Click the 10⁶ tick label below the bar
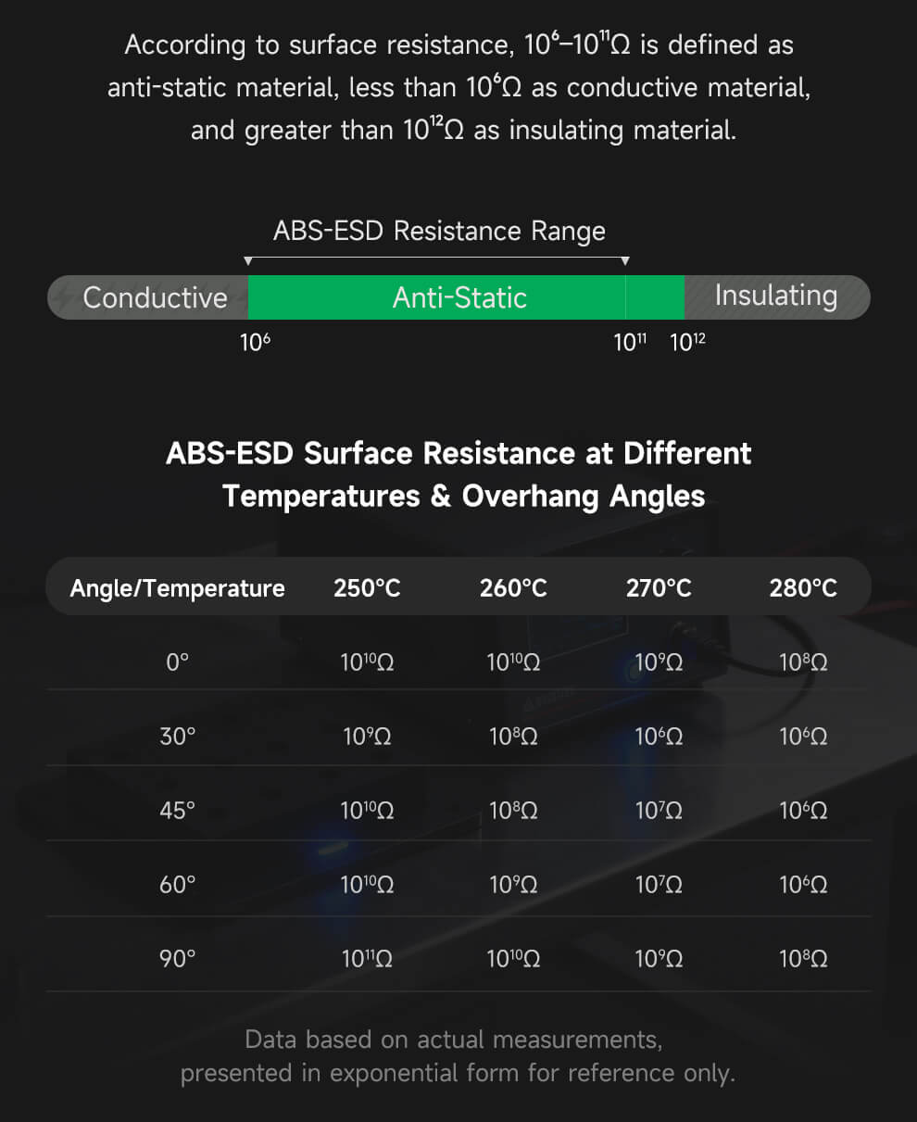Viewport: 917px width, 1122px height. pos(255,343)
